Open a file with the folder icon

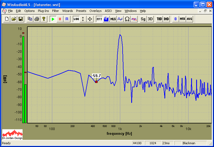(14, 19)
